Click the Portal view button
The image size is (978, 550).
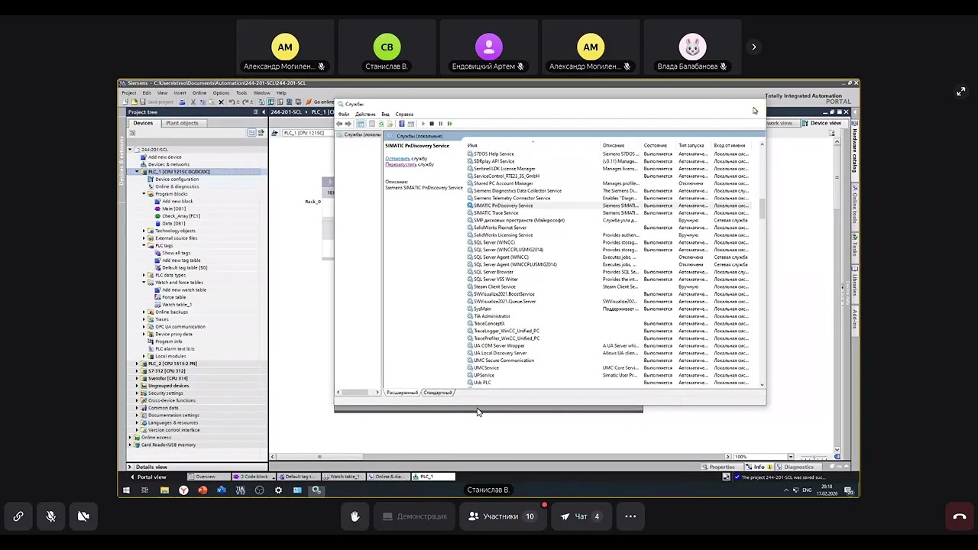tap(147, 477)
